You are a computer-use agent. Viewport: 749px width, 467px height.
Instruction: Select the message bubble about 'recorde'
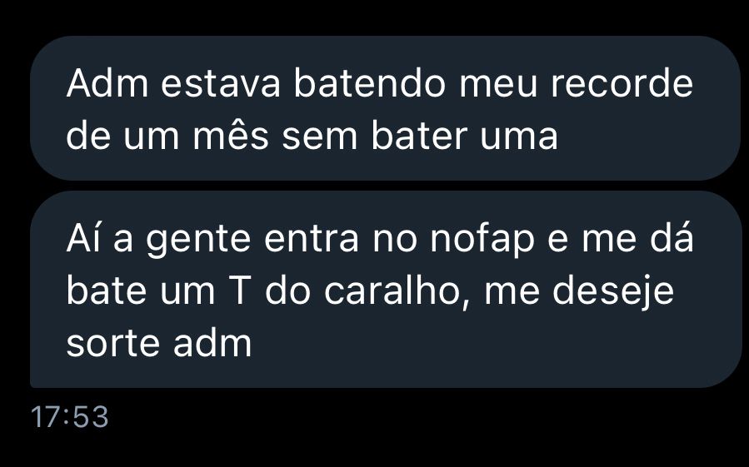[385, 108]
